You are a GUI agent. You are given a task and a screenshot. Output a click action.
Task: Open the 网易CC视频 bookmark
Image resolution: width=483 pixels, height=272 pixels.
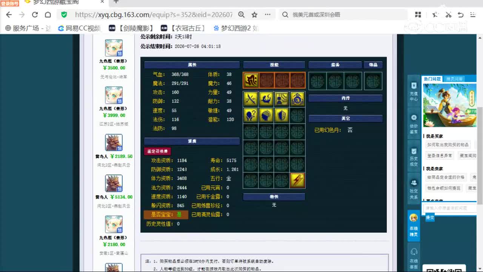pyautogui.click(x=79, y=28)
